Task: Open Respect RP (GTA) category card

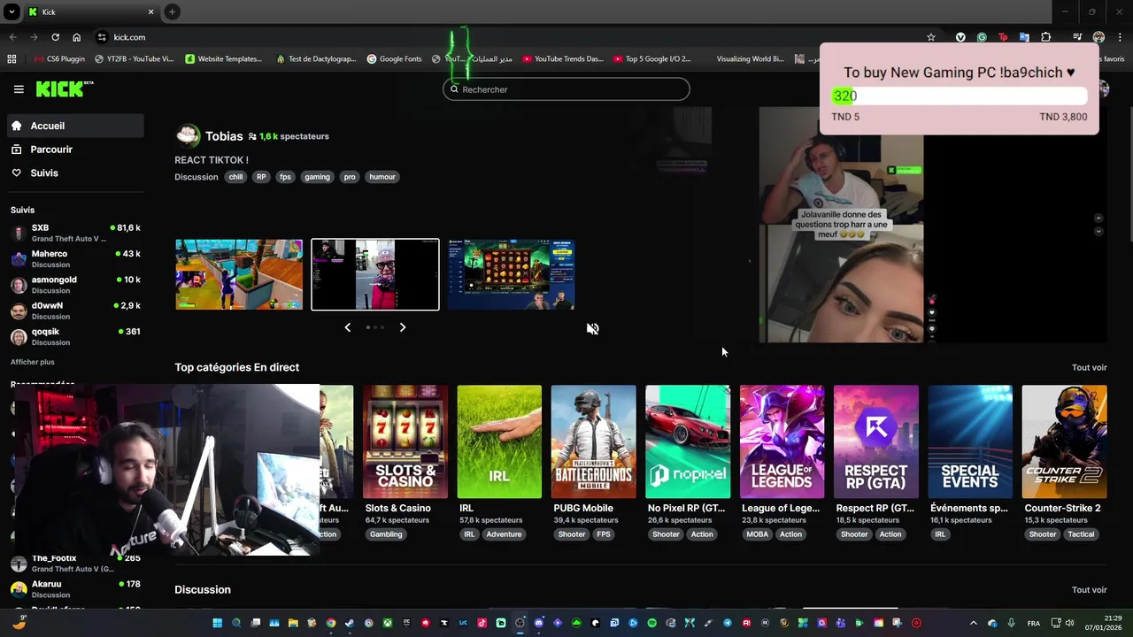Action: (876, 441)
